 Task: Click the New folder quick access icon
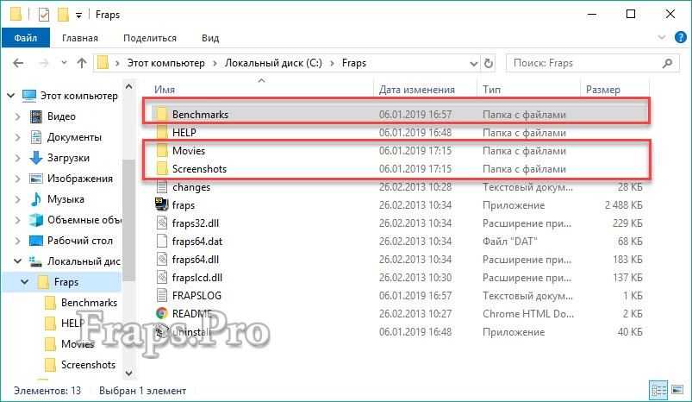tap(63, 15)
